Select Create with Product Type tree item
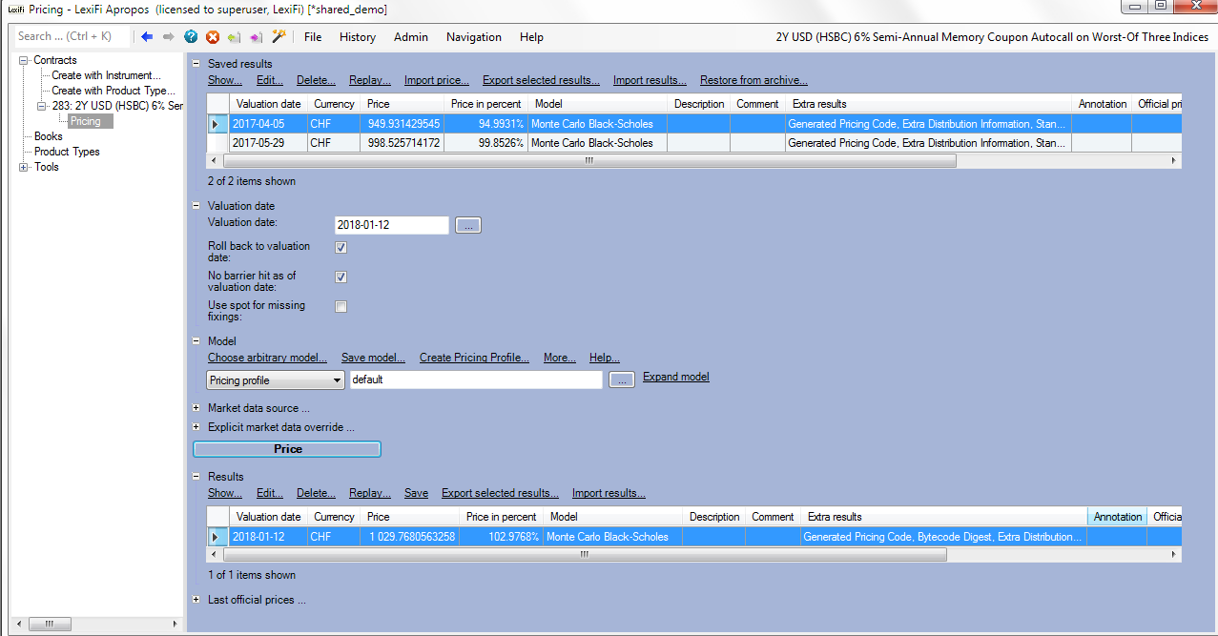Screen dimensions: 1218x636 (114, 91)
